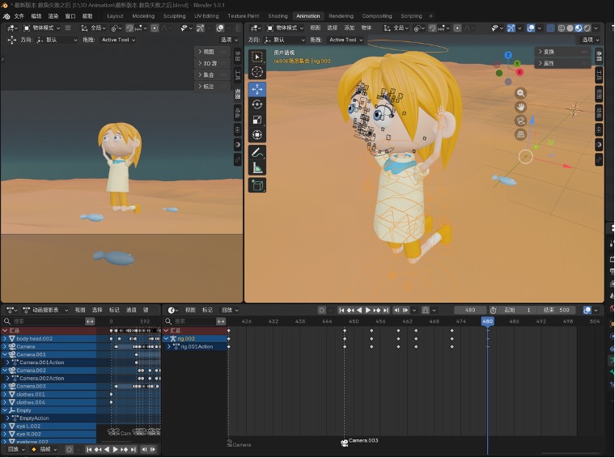Click the pan hand viewport gizmo
The image size is (615, 458).
coord(520,107)
